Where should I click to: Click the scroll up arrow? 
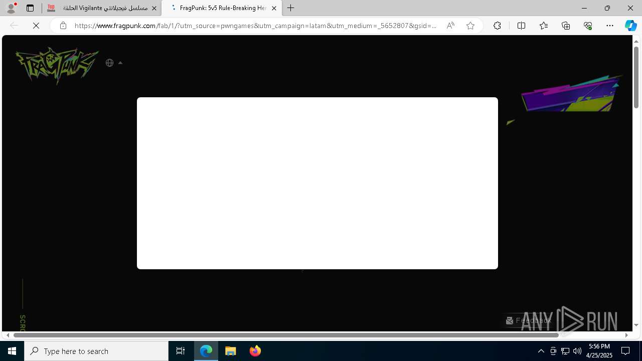pos(636,41)
